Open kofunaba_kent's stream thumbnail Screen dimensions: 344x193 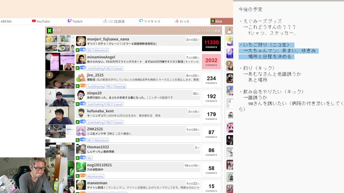click(x=60, y=116)
